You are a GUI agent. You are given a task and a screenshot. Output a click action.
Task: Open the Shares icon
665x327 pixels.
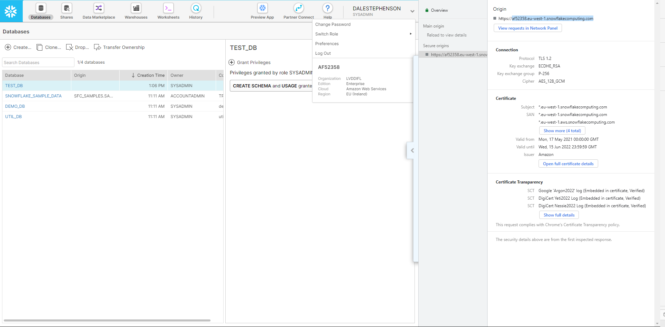pos(66,8)
